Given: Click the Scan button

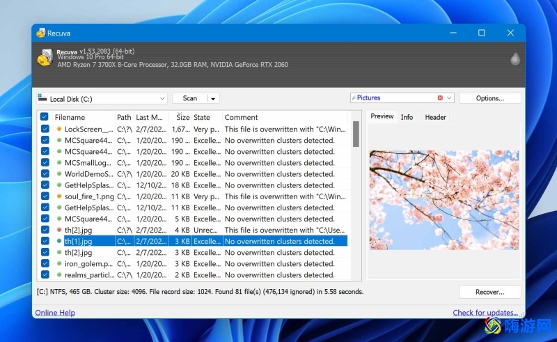Looking at the screenshot, I should (189, 98).
